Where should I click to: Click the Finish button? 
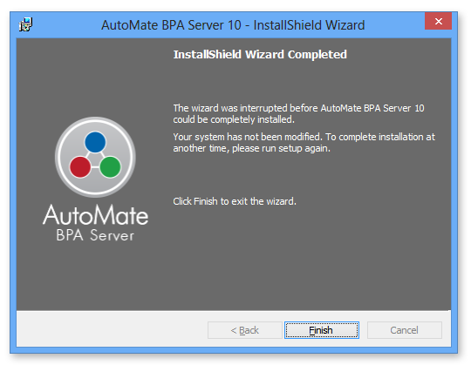point(321,330)
